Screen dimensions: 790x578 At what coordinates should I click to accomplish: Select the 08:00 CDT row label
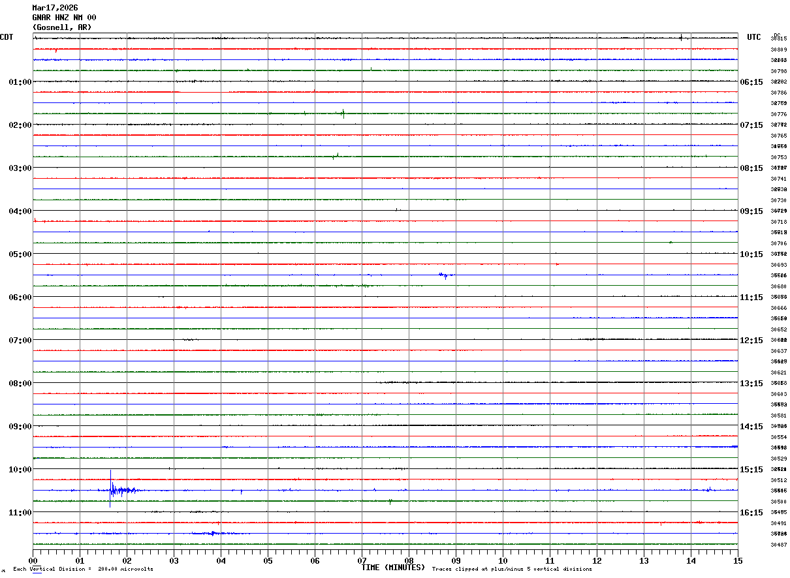(x=20, y=384)
